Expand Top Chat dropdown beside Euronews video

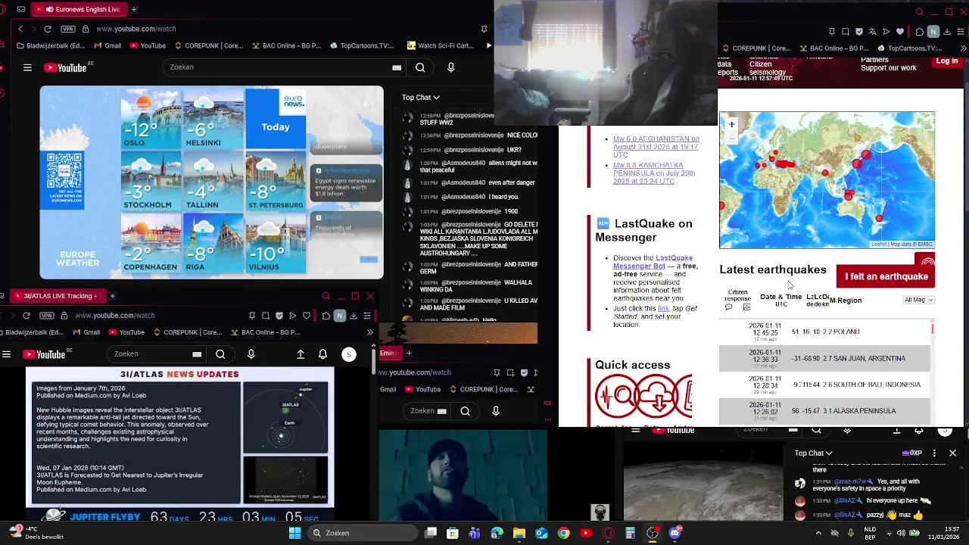point(420,97)
